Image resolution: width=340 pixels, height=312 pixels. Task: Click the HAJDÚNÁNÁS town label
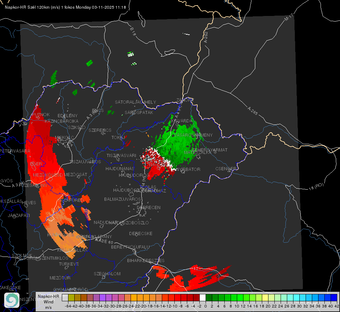(120, 168)
